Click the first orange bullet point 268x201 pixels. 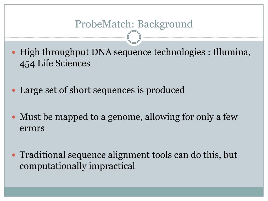coord(14,52)
